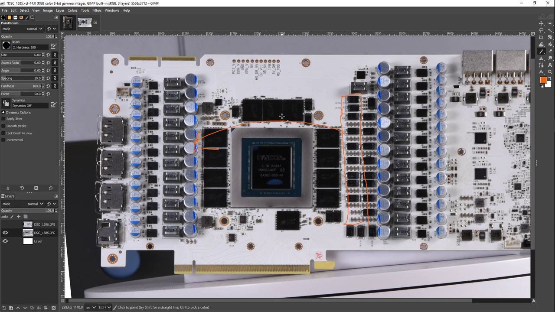Screen dimensions: 555x312
Task: Select the Zoom magnifier tool
Action: pos(550,72)
